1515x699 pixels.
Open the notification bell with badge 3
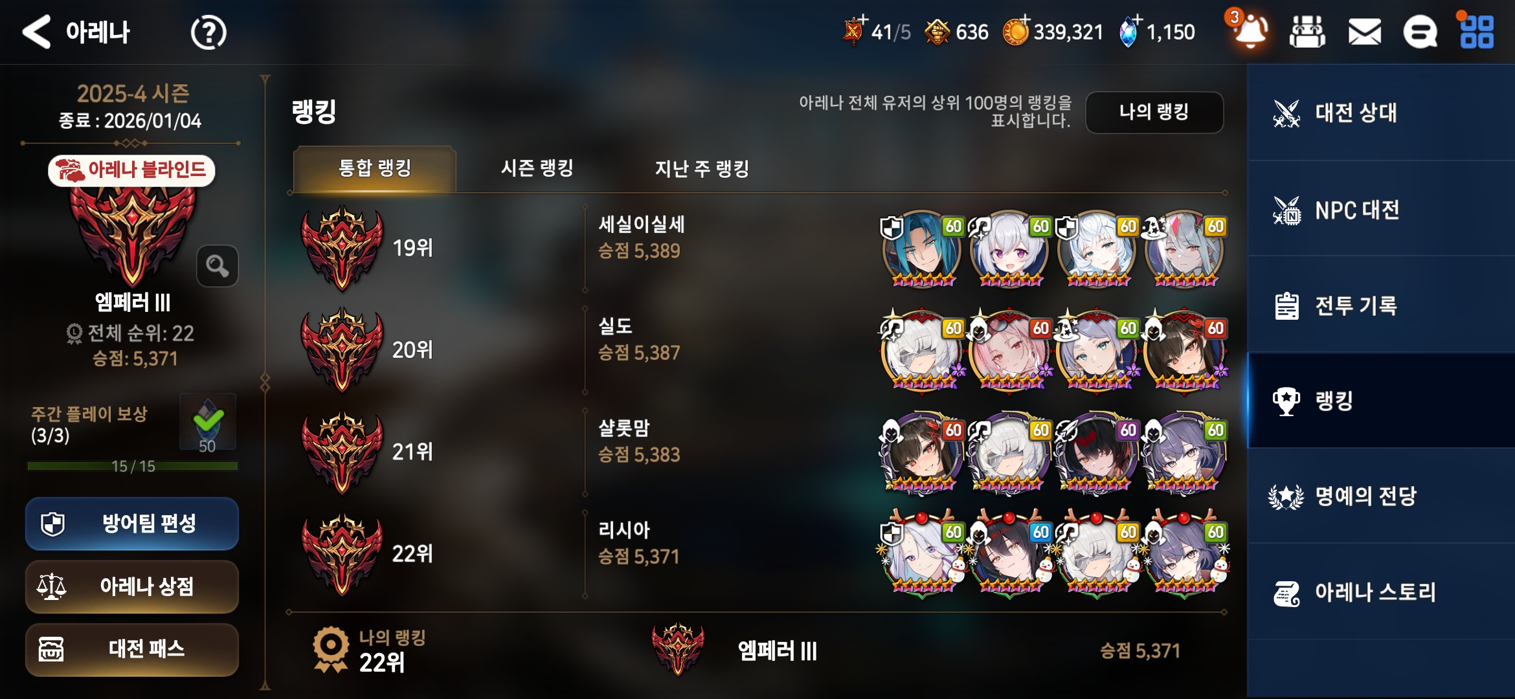pos(1250,30)
